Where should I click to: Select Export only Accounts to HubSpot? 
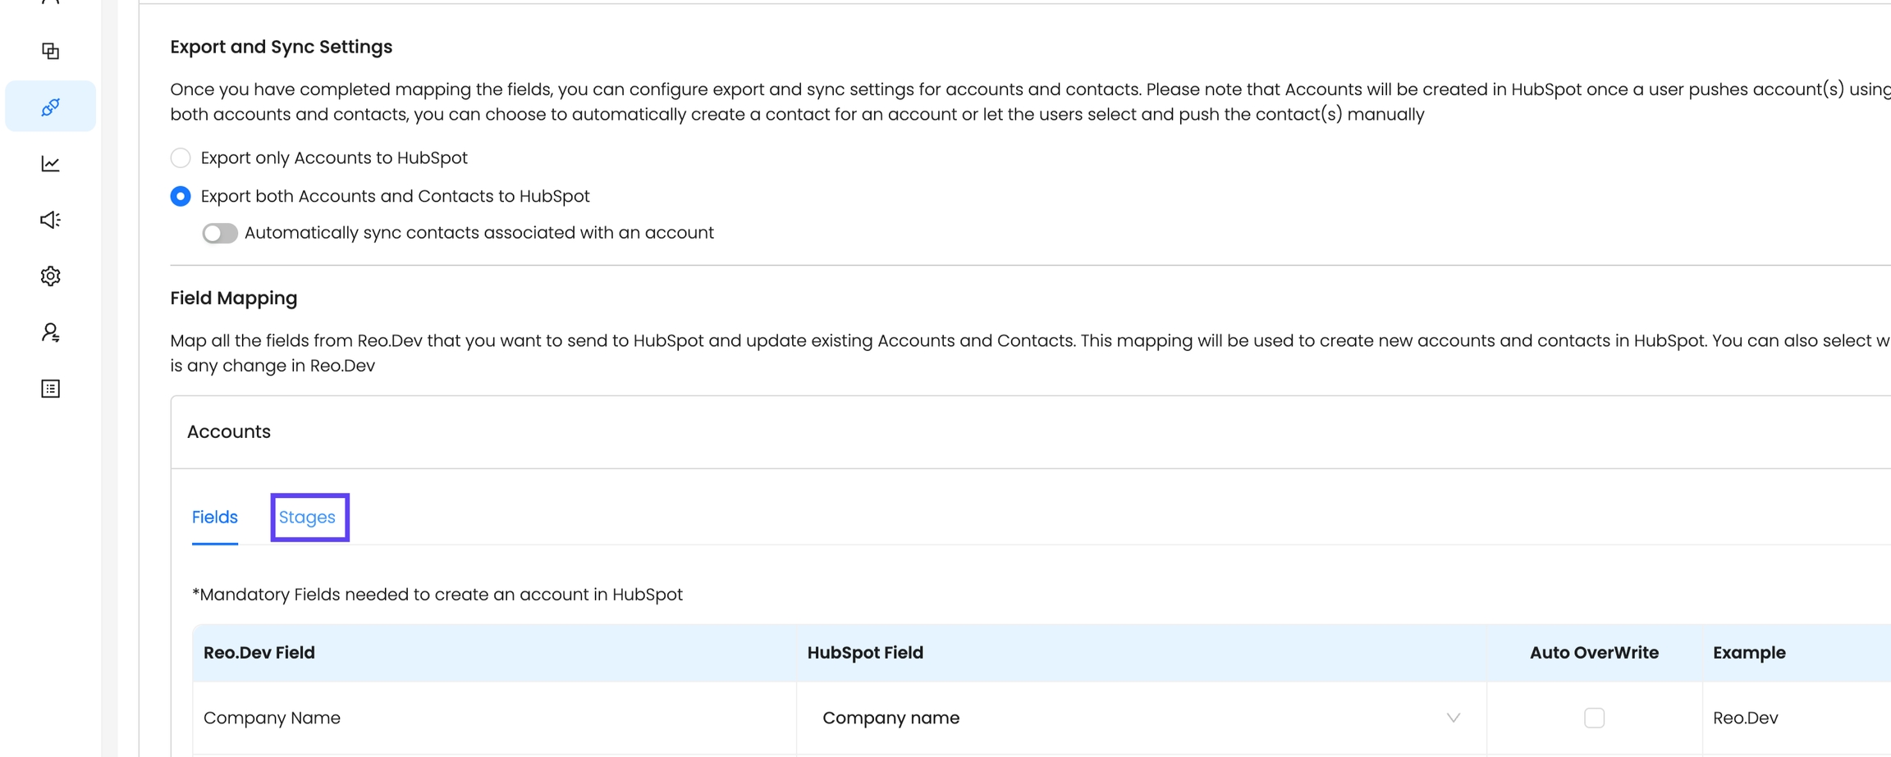tap(181, 157)
